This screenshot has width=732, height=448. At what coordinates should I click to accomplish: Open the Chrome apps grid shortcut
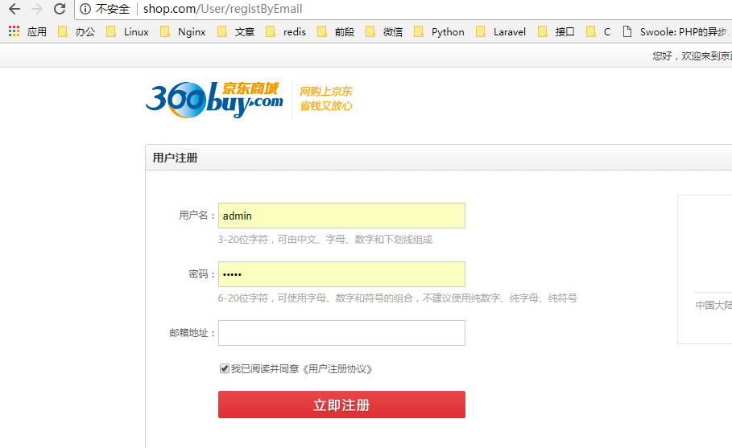click(x=14, y=32)
